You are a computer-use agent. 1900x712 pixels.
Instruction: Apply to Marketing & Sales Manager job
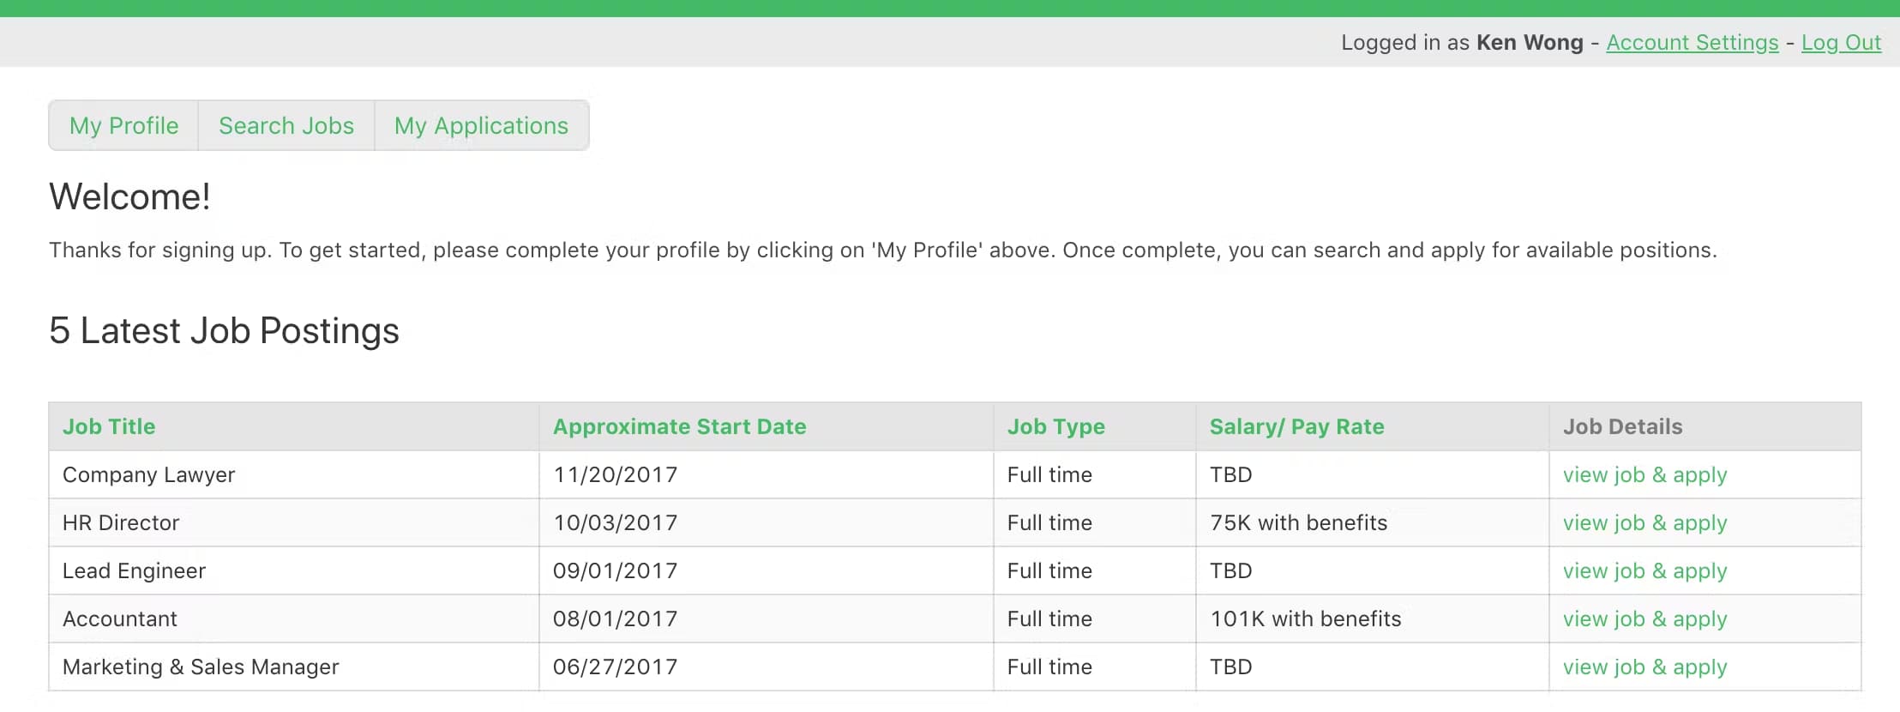(x=1644, y=667)
